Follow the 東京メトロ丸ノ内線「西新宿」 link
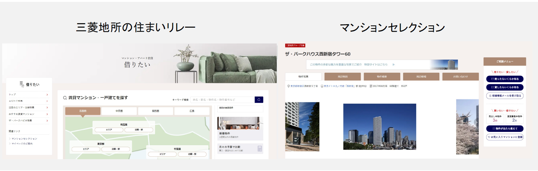This screenshot has width=538, height=171. [339, 86]
